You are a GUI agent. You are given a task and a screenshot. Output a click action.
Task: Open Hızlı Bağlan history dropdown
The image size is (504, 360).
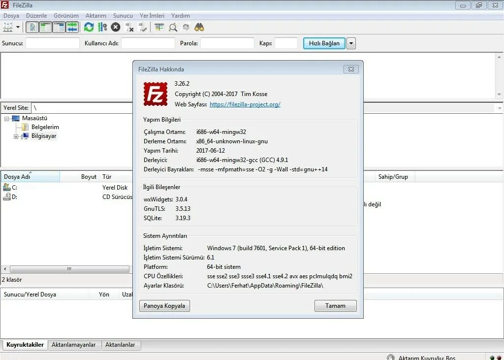[x=351, y=43]
